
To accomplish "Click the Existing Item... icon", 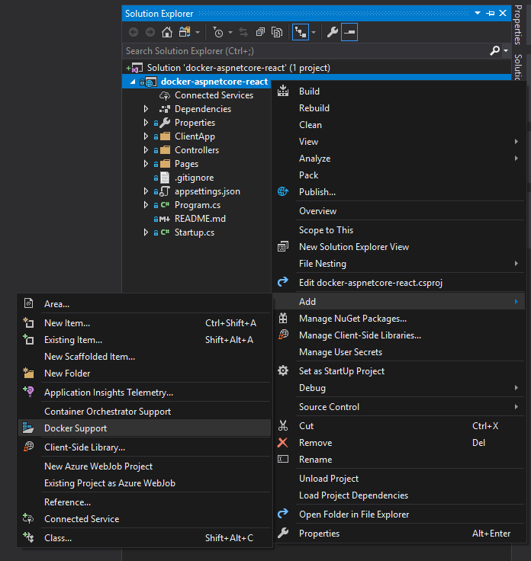I will 28,339.
